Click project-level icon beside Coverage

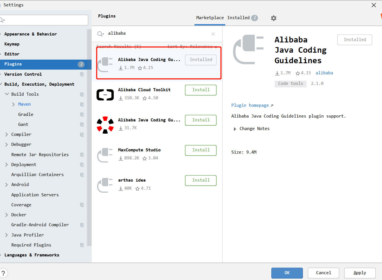[82, 205]
